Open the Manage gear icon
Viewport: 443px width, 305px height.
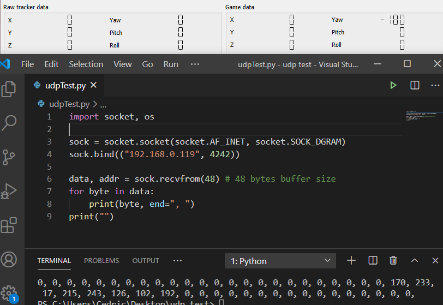(9, 294)
